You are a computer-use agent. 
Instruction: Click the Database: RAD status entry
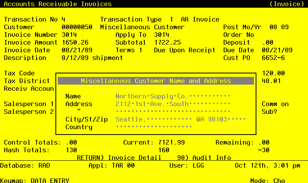click(x=25, y=166)
